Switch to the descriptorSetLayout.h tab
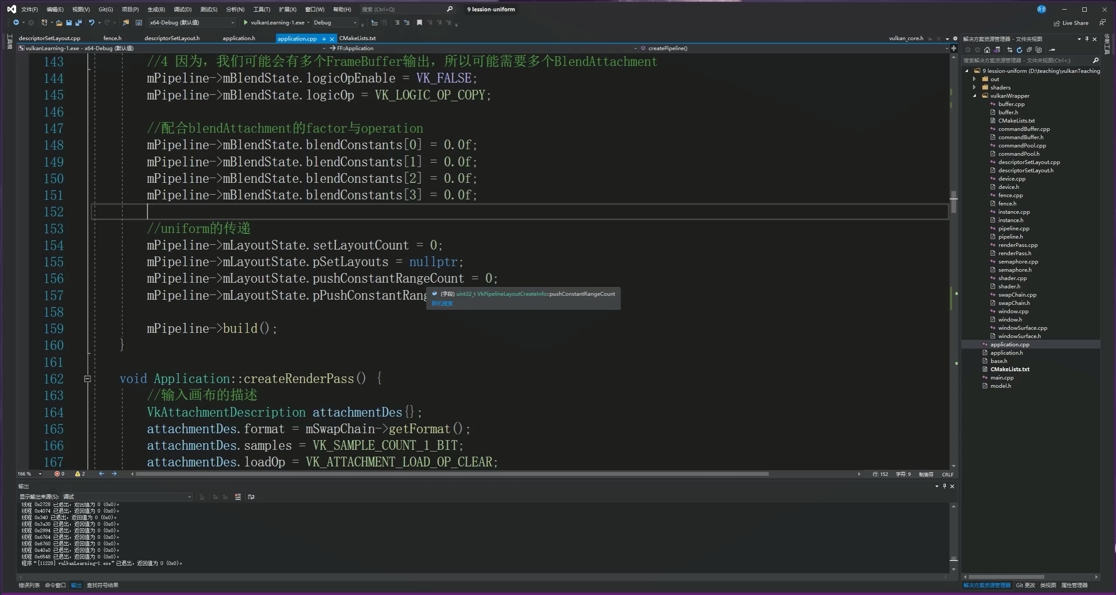Screen dimensions: 1116x595 pos(172,38)
